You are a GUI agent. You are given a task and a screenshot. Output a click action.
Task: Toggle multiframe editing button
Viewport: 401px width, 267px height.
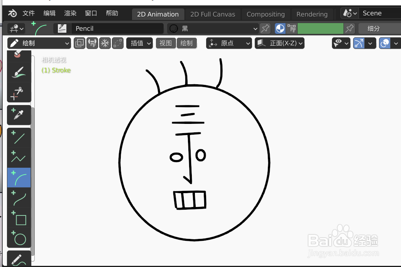coord(79,43)
